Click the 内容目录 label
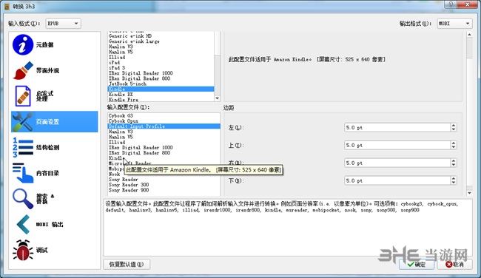This screenshot has width=481, height=278. point(47,173)
